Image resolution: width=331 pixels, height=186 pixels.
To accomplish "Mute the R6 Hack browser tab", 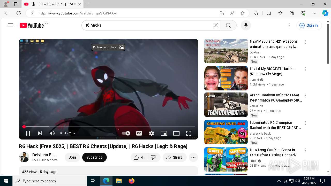I will click(33, 4).
